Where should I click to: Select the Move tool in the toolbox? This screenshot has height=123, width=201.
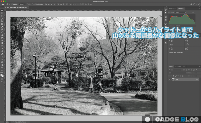(2, 10)
